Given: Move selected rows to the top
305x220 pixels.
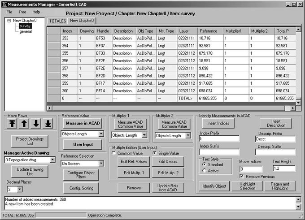Looking at the screenshot, I should tap(12, 123).
